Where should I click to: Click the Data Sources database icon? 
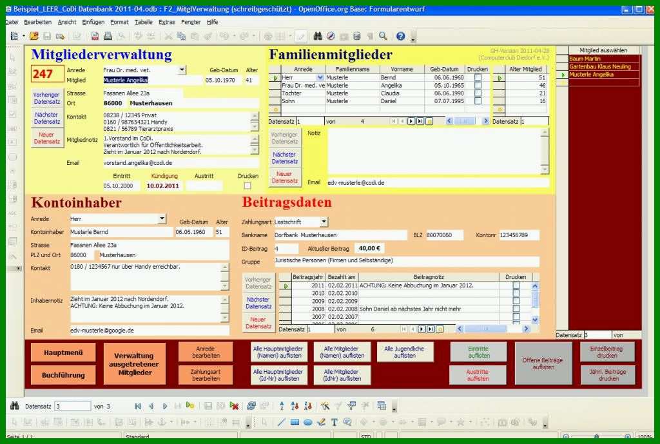(x=357, y=37)
